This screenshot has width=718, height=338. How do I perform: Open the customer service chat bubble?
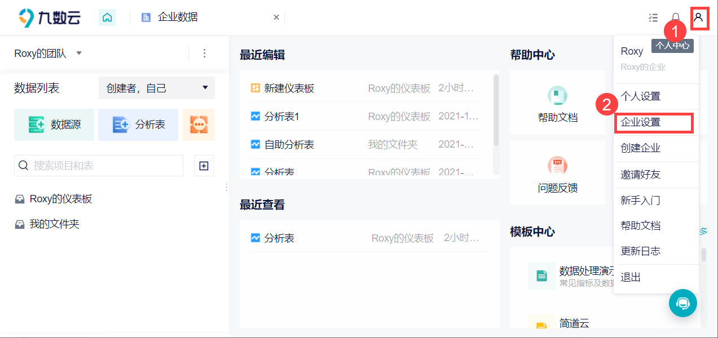click(683, 303)
